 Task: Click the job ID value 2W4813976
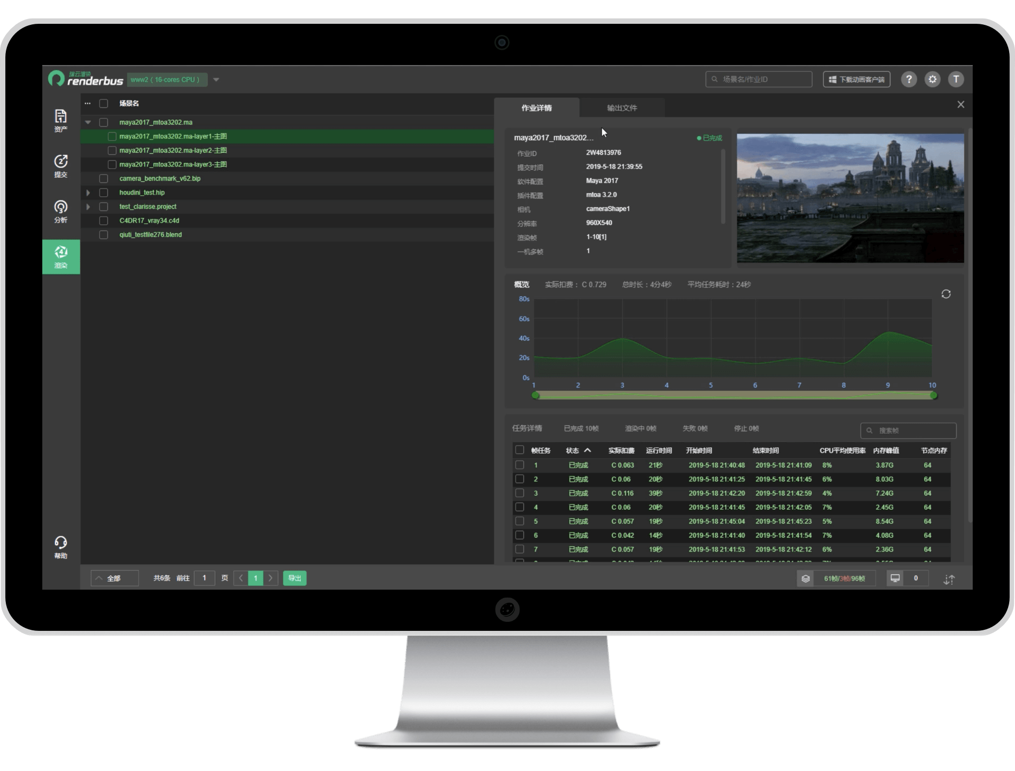click(x=603, y=153)
